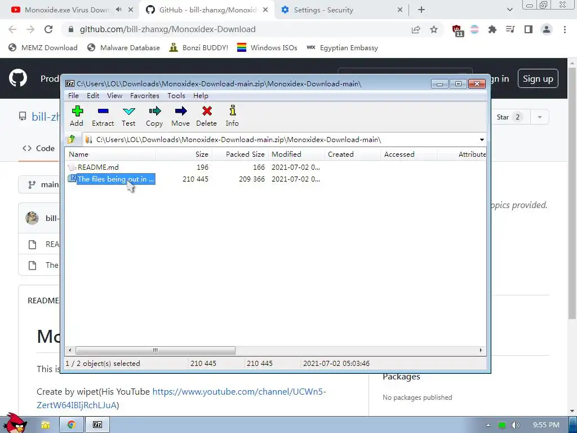The width and height of the screenshot is (577, 433).
Task: Click the horizontal scrollbar left arrow
Action: 70,350
